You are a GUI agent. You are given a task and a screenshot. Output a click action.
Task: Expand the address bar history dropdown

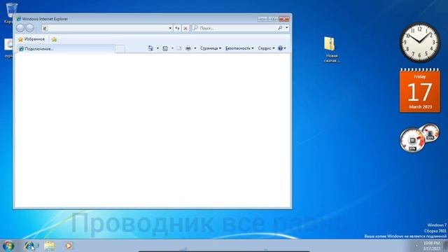pos(170,28)
